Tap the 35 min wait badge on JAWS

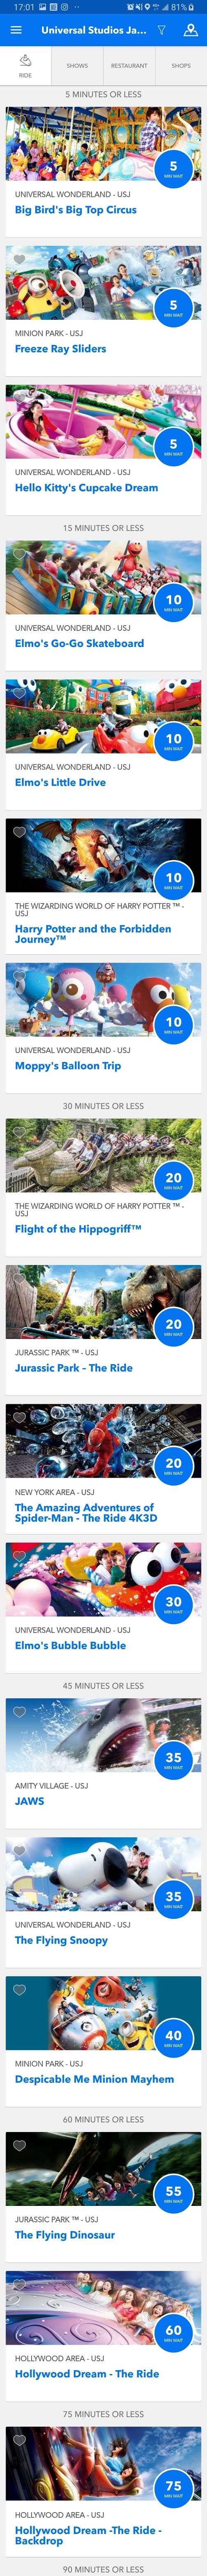pos(173,1760)
